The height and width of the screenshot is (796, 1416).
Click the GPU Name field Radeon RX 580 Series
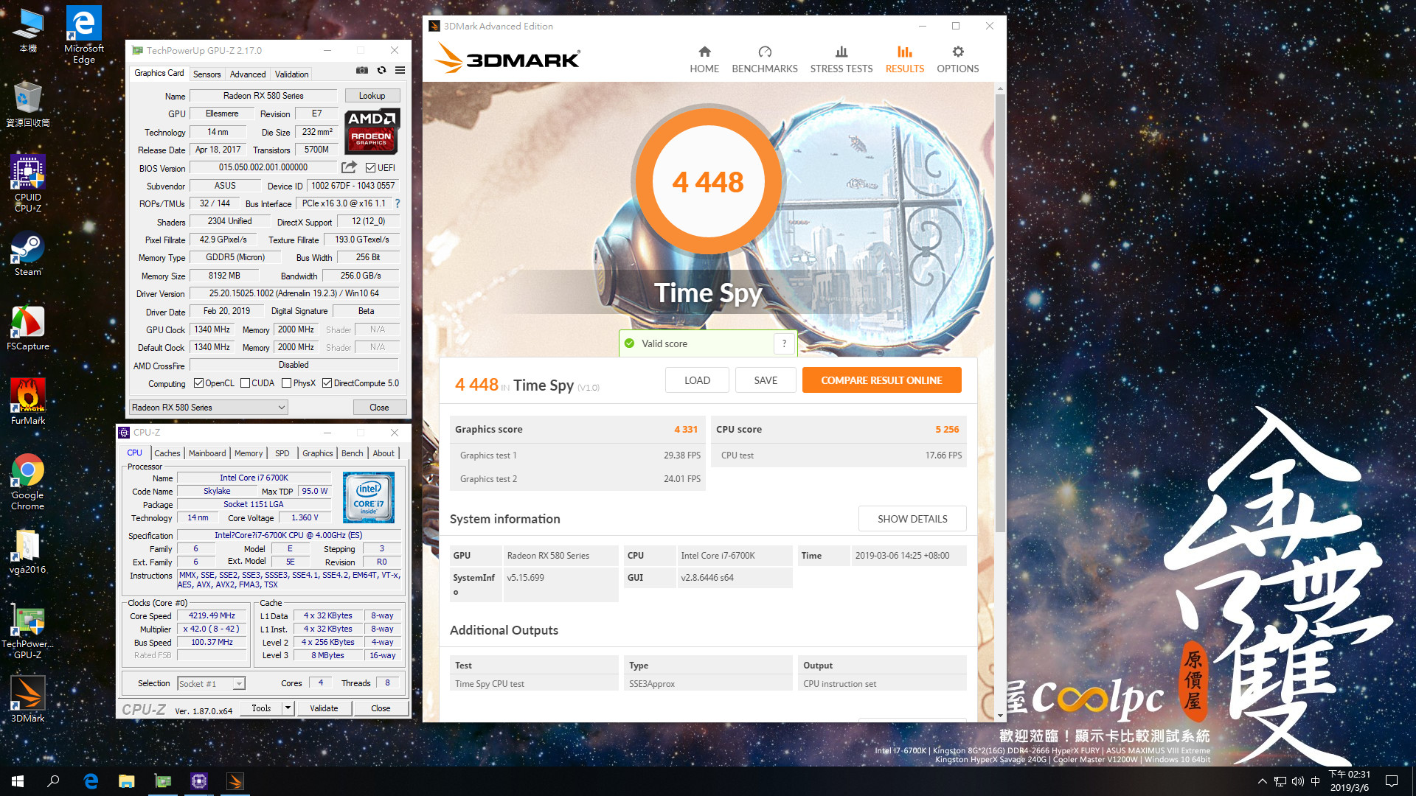263,96
